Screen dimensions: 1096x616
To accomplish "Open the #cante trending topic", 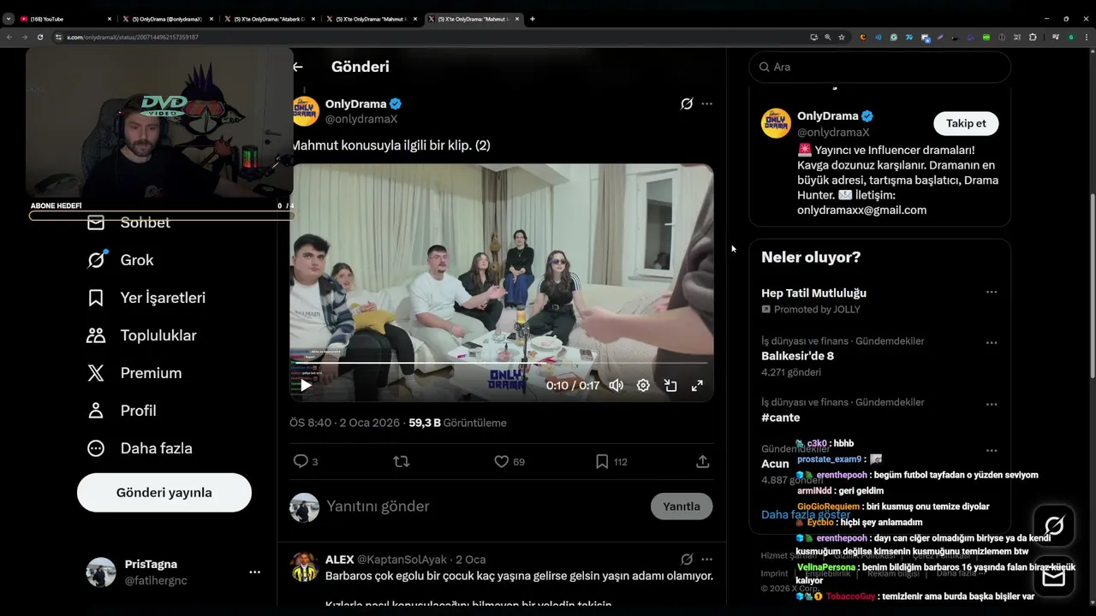I will tap(781, 418).
